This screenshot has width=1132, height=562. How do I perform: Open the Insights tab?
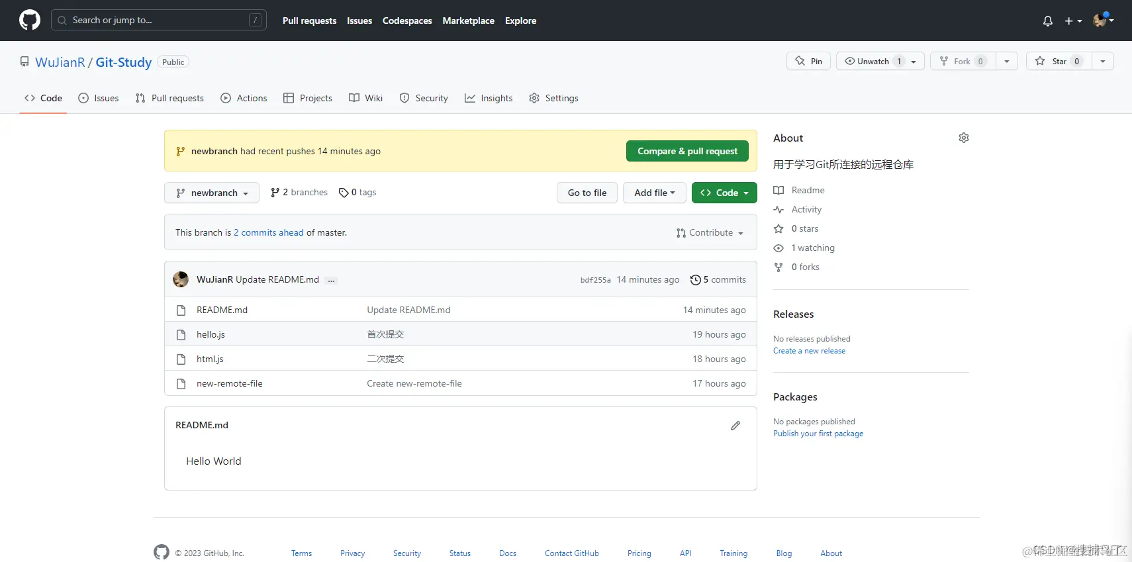point(489,98)
